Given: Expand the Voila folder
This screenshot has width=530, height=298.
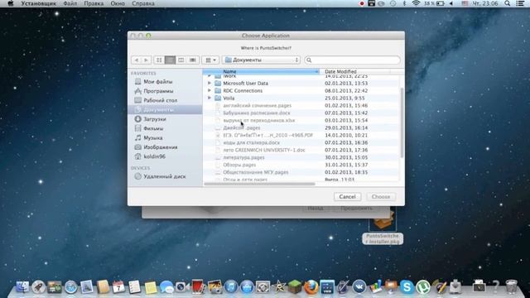Looking at the screenshot, I should (210, 98).
